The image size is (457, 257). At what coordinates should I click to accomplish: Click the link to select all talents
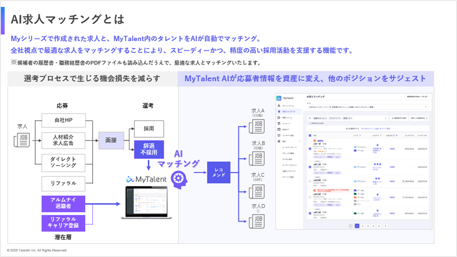click(x=377, y=128)
